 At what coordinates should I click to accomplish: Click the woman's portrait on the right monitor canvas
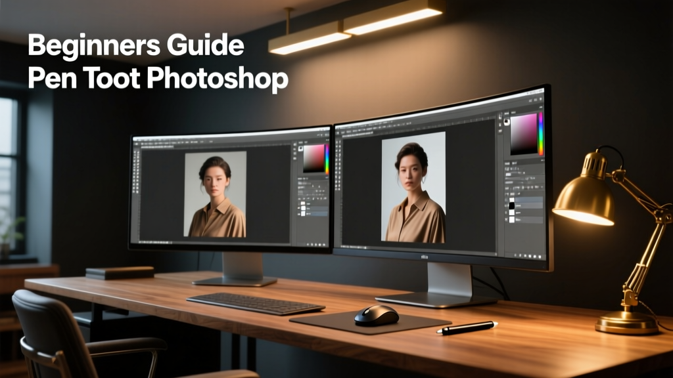[414, 187]
